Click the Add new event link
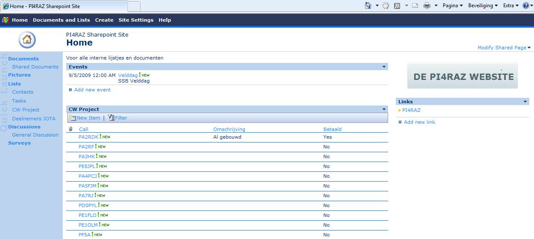Image resolution: width=534 pixels, height=239 pixels. click(92, 90)
